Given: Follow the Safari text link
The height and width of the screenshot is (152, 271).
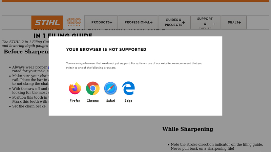Looking at the screenshot, I should click(110, 101).
